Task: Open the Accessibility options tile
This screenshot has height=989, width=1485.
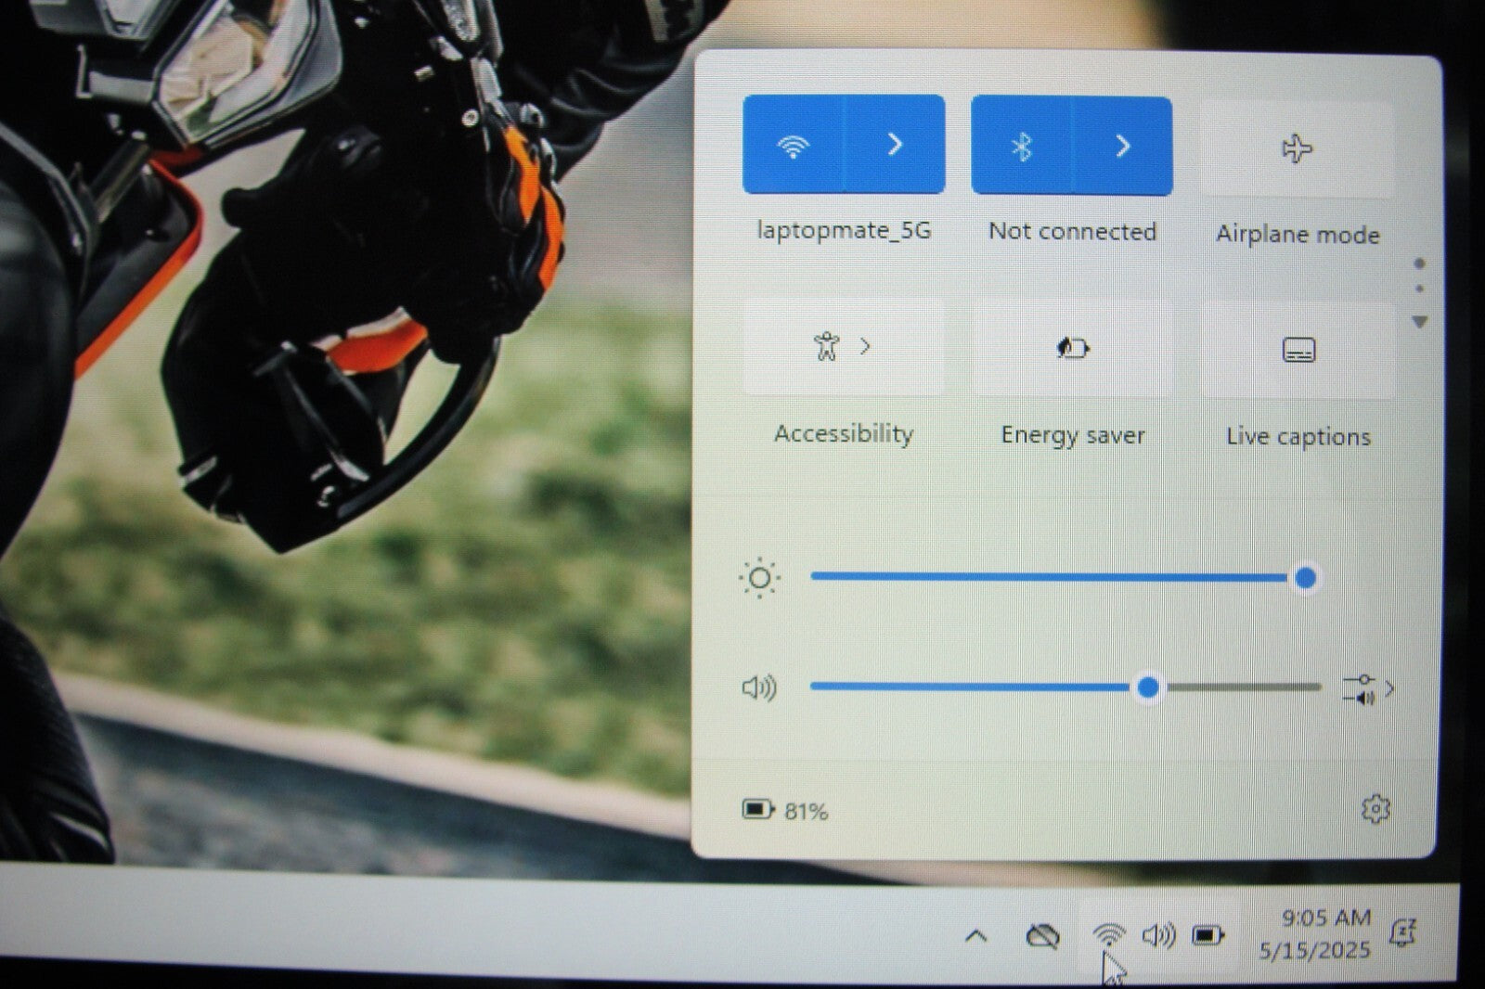Action: (843, 347)
